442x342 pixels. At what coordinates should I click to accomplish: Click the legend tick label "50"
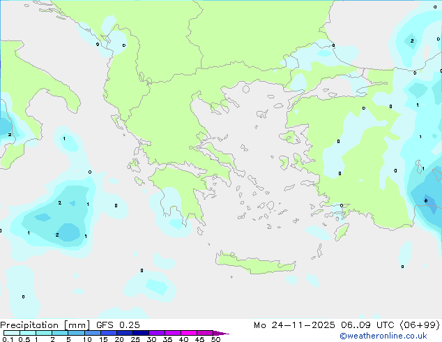click(x=215, y=339)
